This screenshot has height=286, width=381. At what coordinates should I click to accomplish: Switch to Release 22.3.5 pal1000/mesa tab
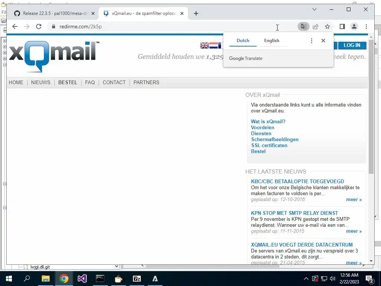[x=55, y=13]
